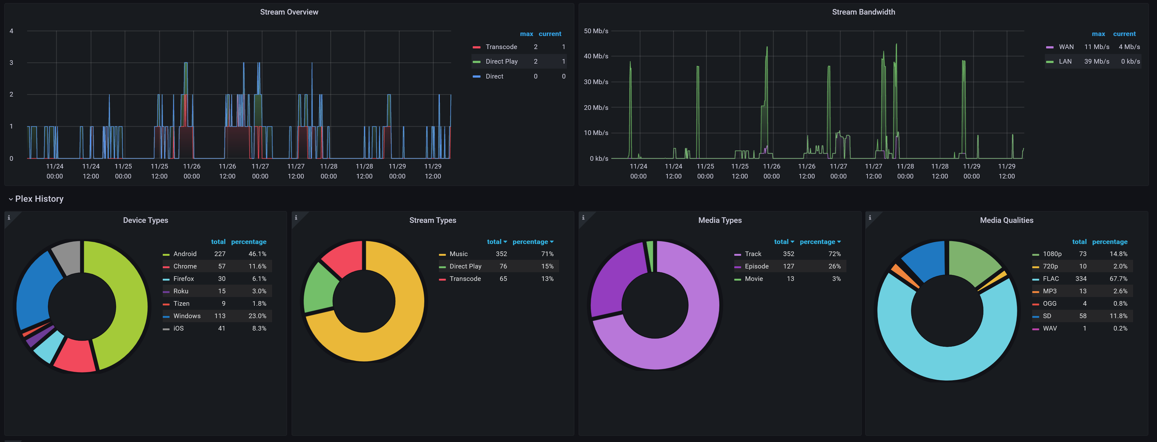Open Device Types panel info icon
This screenshot has width=1157, height=442.
click(8, 218)
